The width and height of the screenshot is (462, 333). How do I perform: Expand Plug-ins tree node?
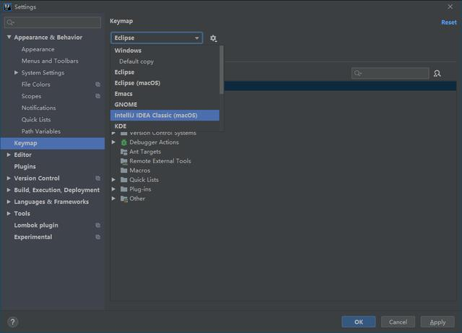pos(113,189)
